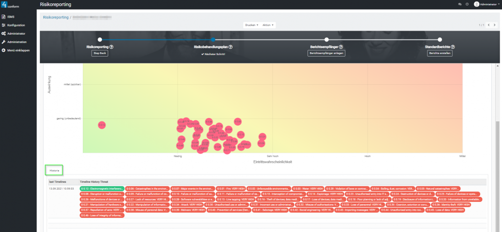Switch to the Historie tab
502x232 pixels.
coord(55,171)
